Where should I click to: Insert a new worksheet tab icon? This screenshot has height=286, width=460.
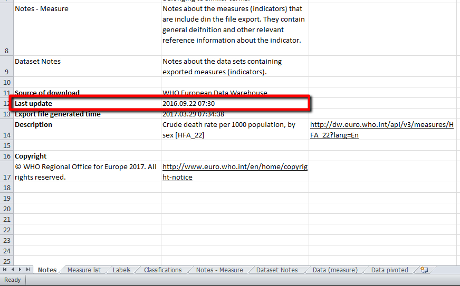424,270
